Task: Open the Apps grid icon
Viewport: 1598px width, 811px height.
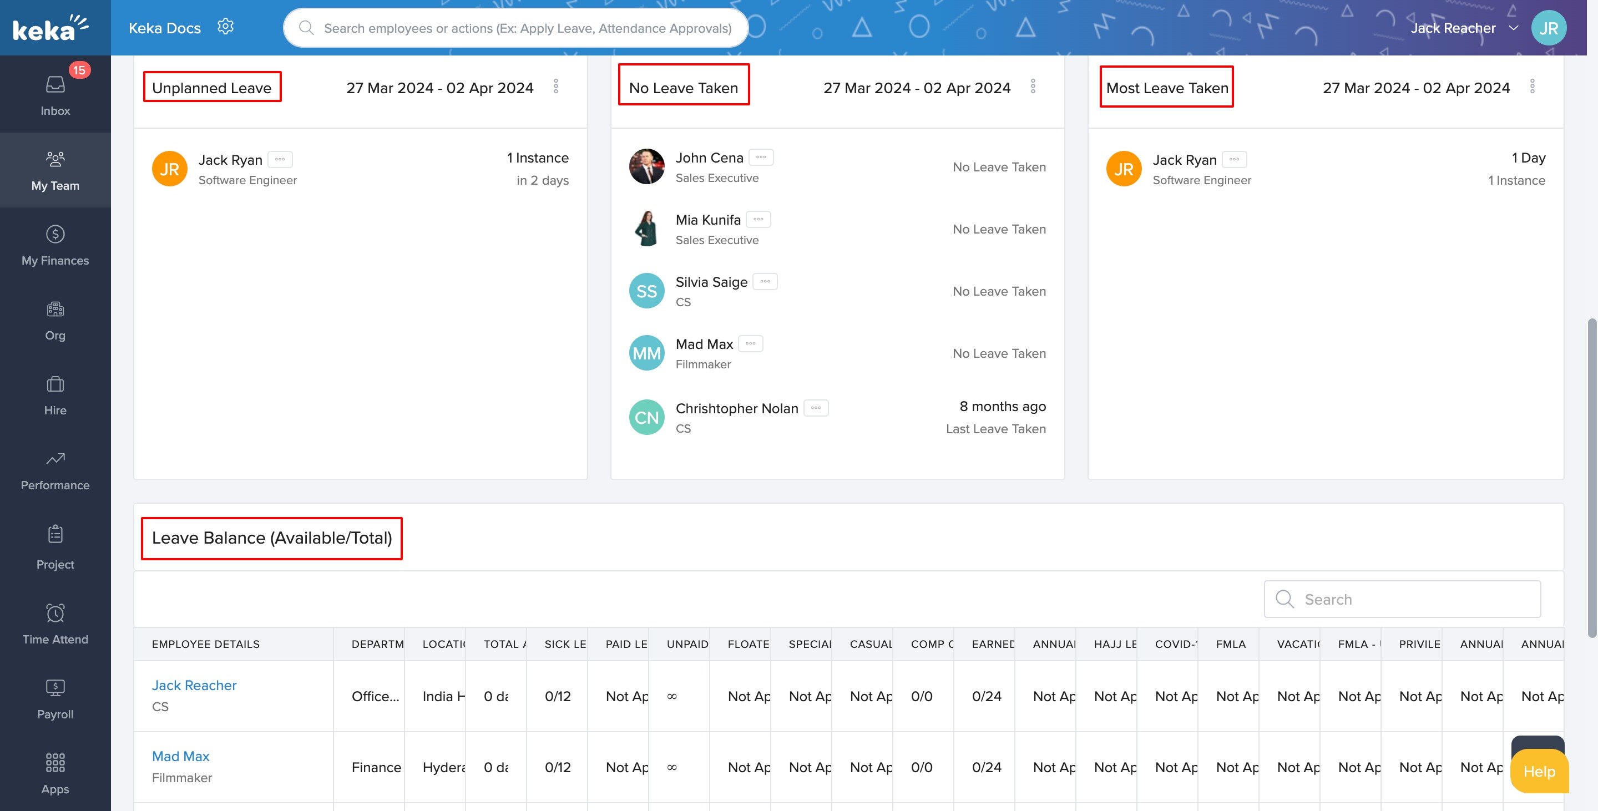Action: point(55,763)
